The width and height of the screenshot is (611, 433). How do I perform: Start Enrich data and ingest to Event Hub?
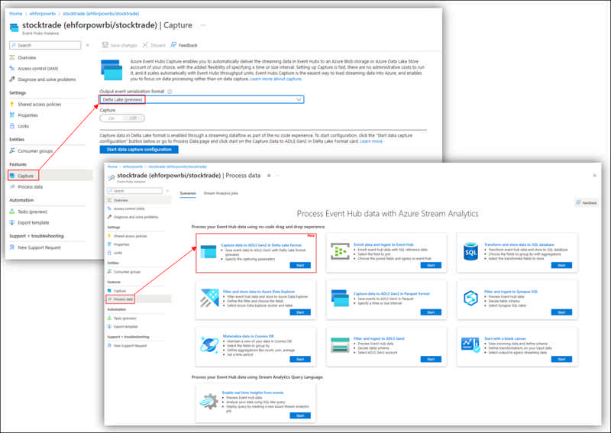click(431, 266)
